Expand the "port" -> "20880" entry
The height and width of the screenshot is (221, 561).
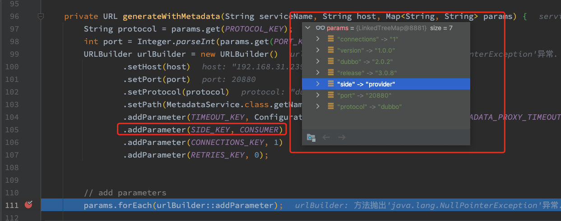point(318,95)
